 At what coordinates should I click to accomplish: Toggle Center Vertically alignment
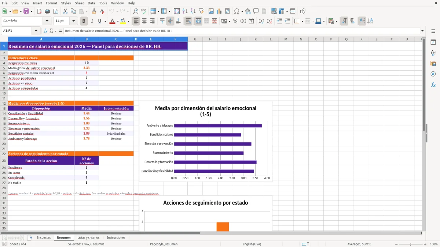point(170,21)
